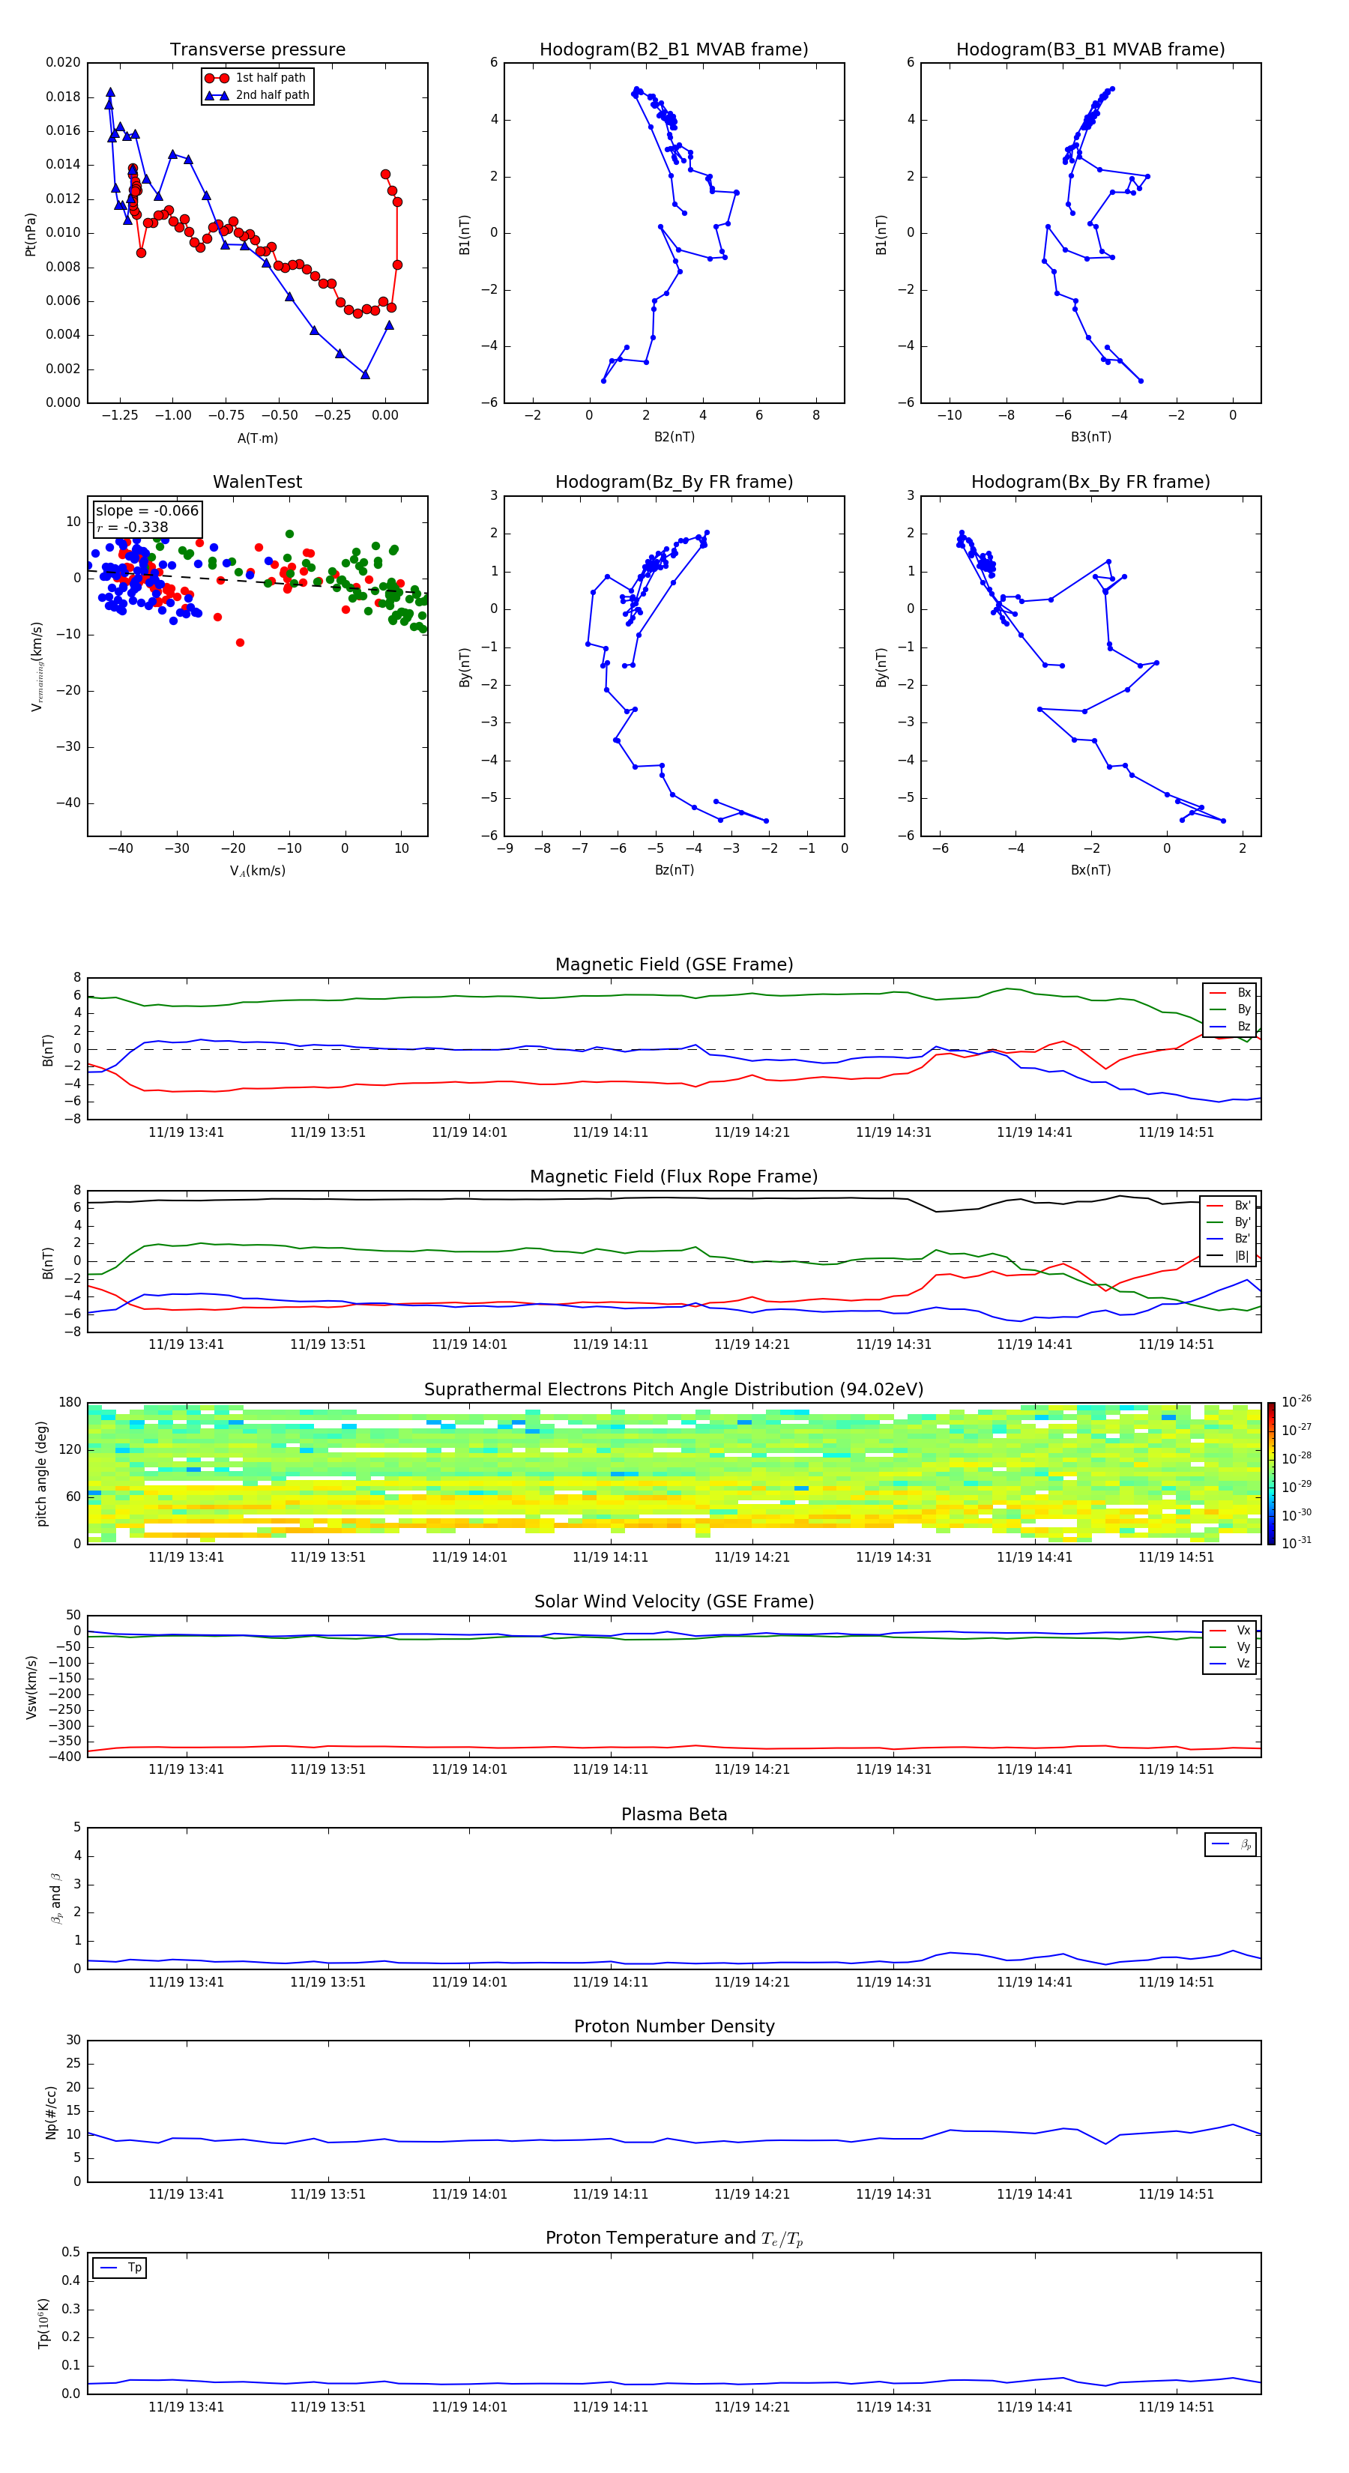Click the "Hodogram(B2_B1 MVAB frame)" title

[x=673, y=49]
